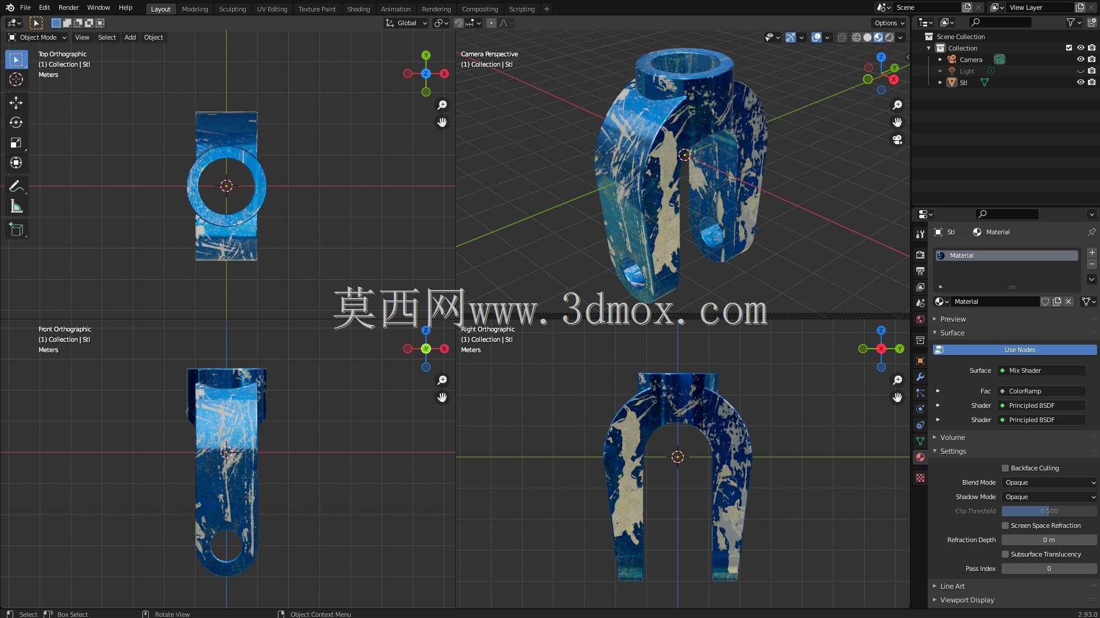1100x618 pixels.
Task: Open the Modifier properties wrench tab
Action: pyautogui.click(x=920, y=377)
